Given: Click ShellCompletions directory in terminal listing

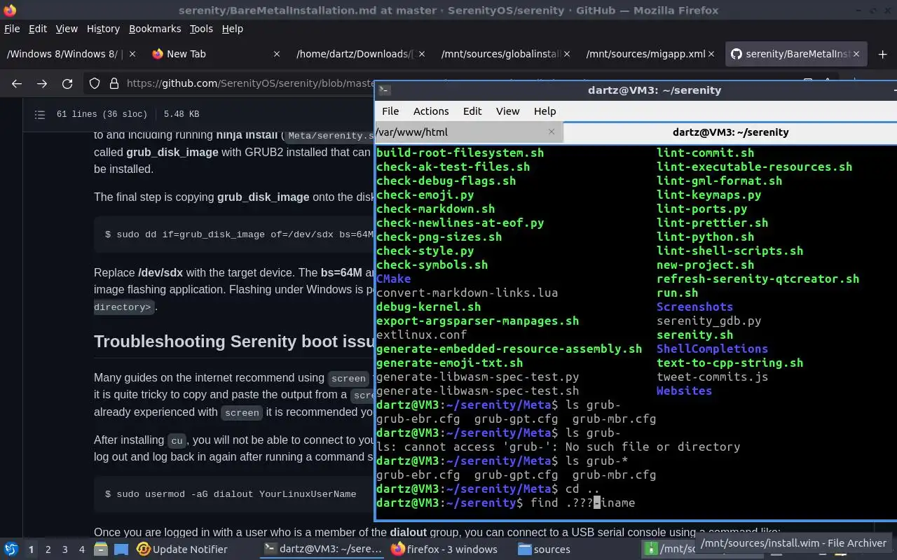Looking at the screenshot, I should click(x=712, y=349).
